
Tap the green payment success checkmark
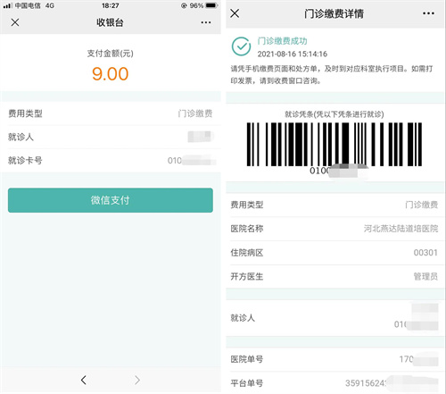(241, 46)
